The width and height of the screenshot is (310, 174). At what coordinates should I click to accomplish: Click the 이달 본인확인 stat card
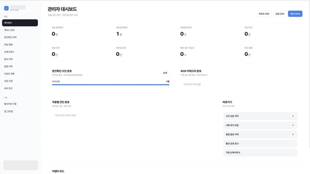point(143,32)
